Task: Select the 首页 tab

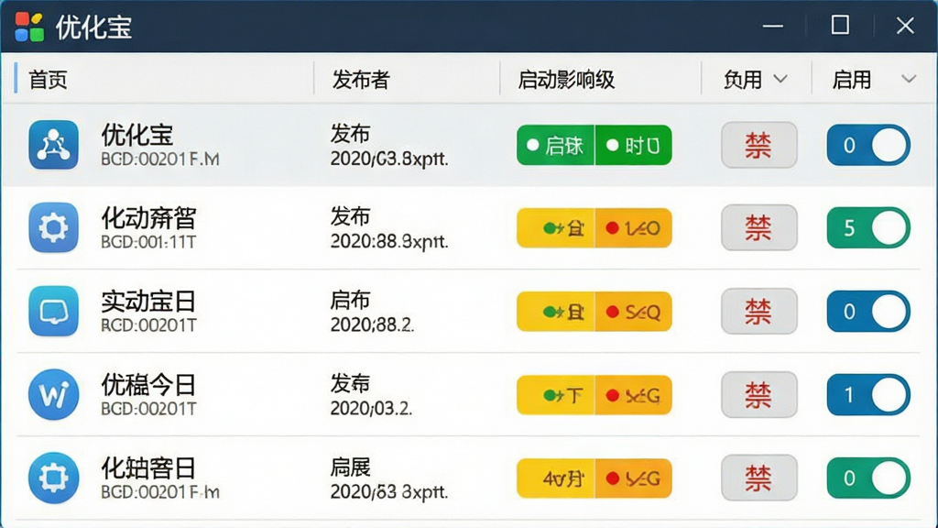Action: tap(48, 80)
